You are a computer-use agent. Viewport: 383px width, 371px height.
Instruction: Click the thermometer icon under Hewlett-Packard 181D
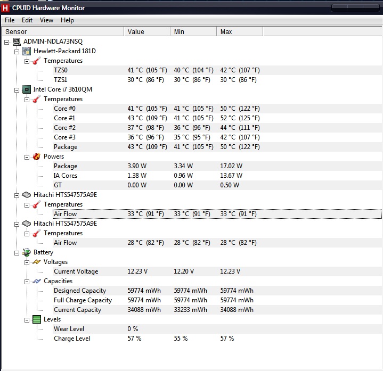tap(37, 61)
